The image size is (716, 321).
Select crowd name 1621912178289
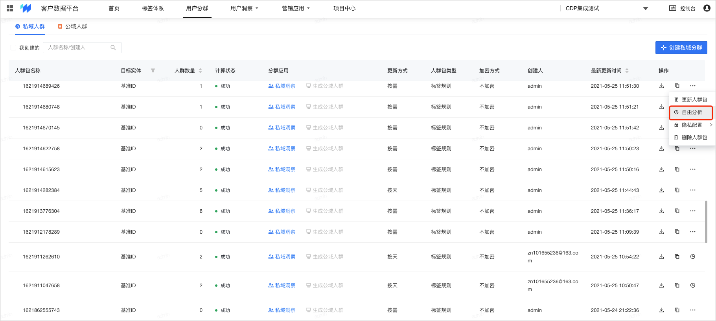(x=41, y=232)
